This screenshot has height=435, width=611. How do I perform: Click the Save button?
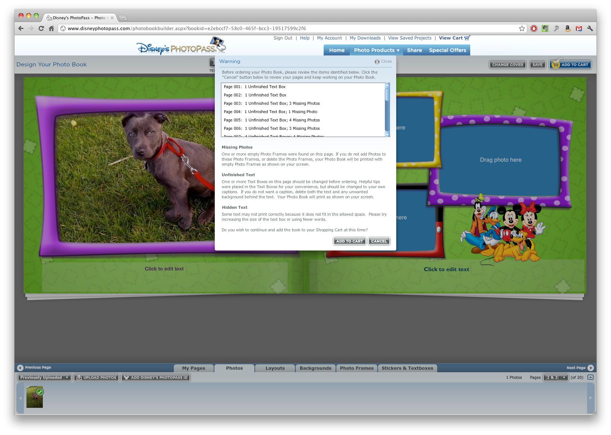[537, 65]
